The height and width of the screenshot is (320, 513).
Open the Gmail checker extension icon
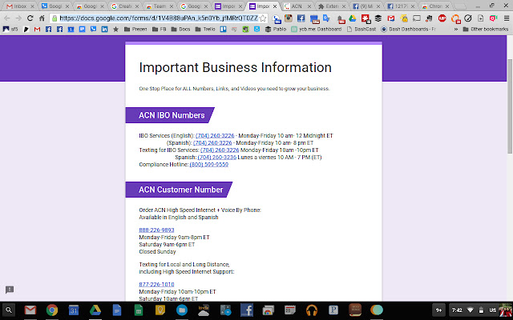click(x=391, y=18)
